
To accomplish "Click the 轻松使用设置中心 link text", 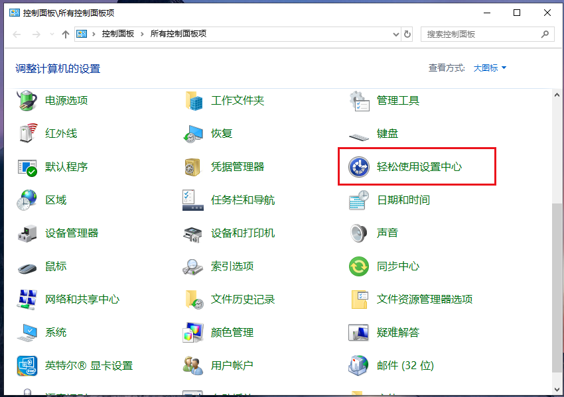I will 419,167.
